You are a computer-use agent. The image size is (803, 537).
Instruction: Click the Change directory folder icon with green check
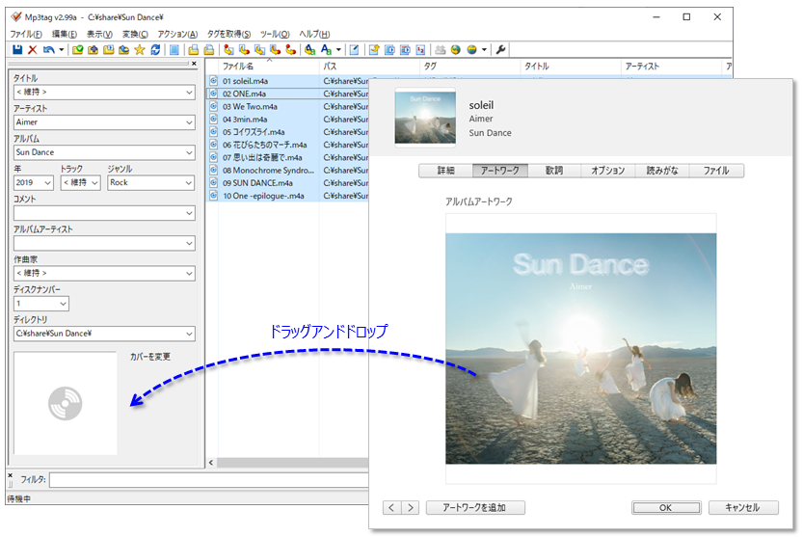(x=77, y=50)
